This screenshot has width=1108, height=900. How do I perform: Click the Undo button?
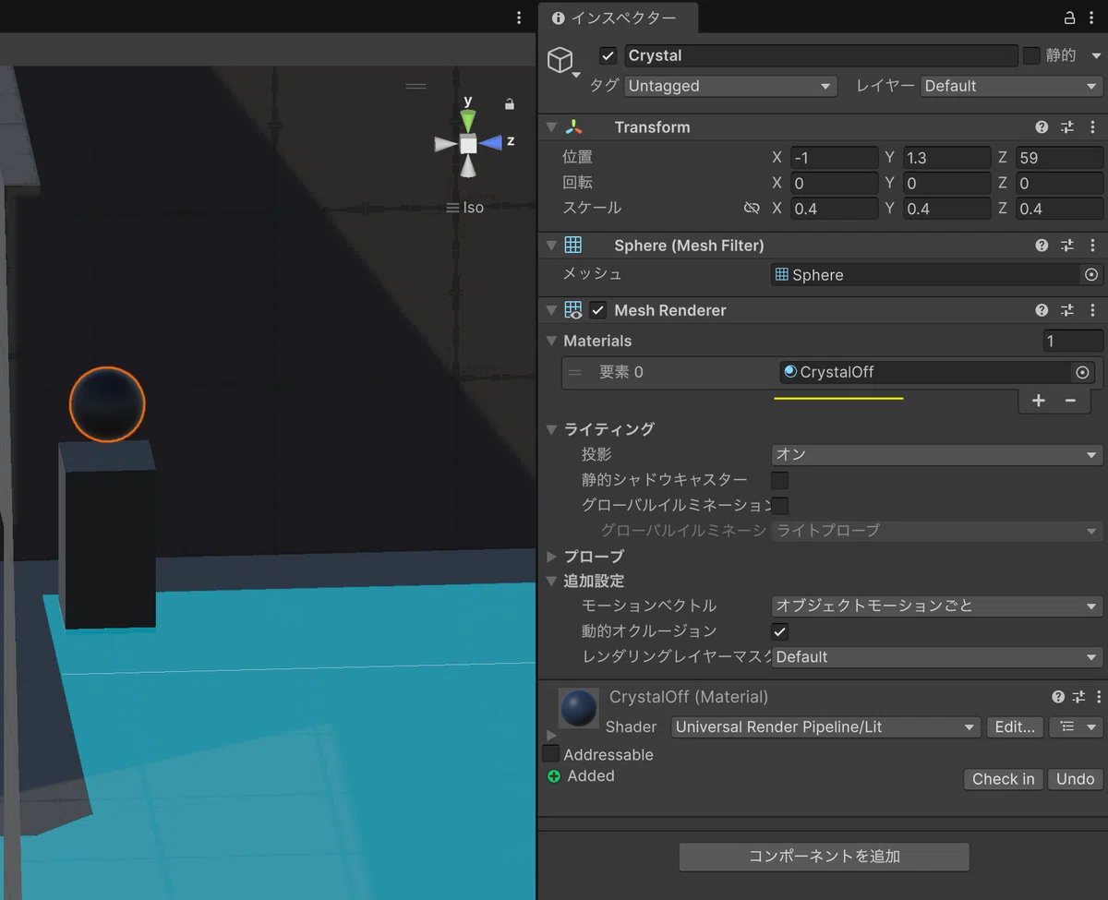pos(1075,779)
